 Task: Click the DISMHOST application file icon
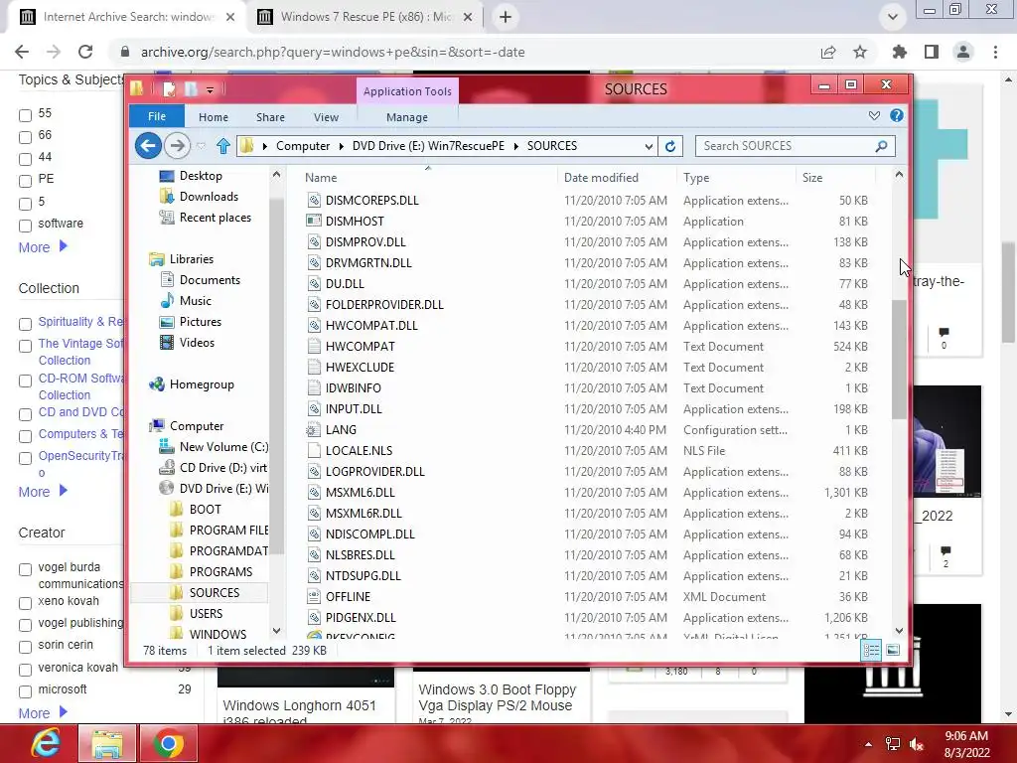314,222
